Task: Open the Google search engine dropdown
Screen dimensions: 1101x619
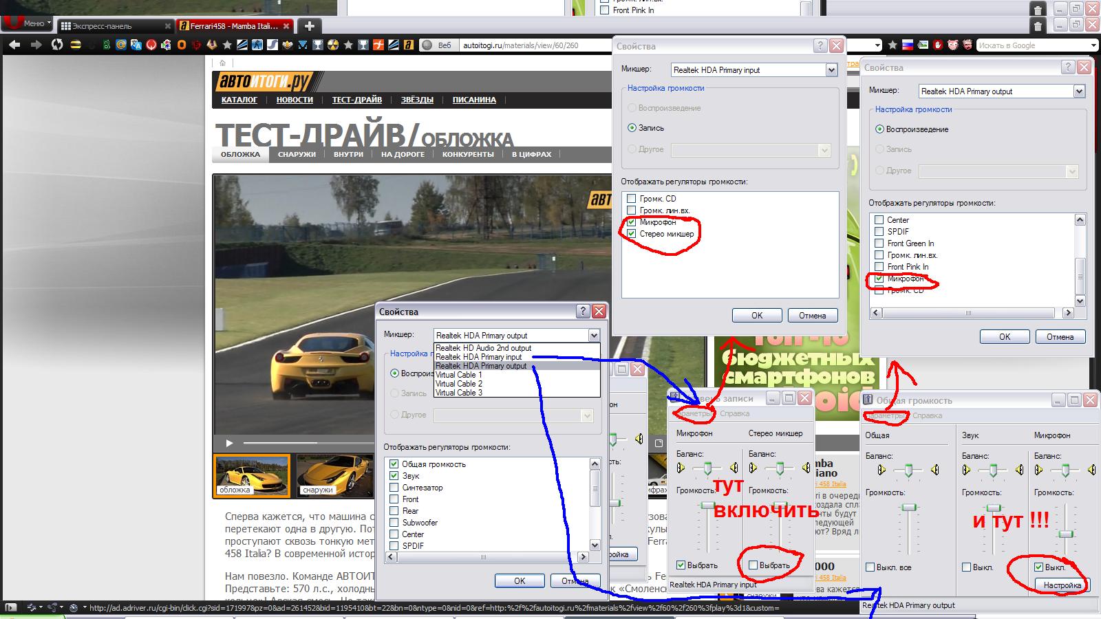Action: pyautogui.click(x=1094, y=45)
